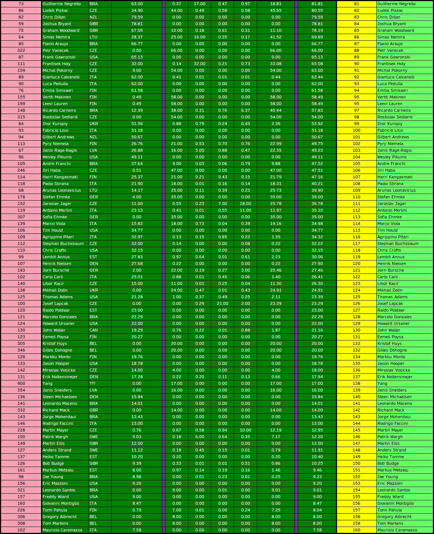
Task: Click Guilherme Negrello's name in left green column
Action: (61, 4)
